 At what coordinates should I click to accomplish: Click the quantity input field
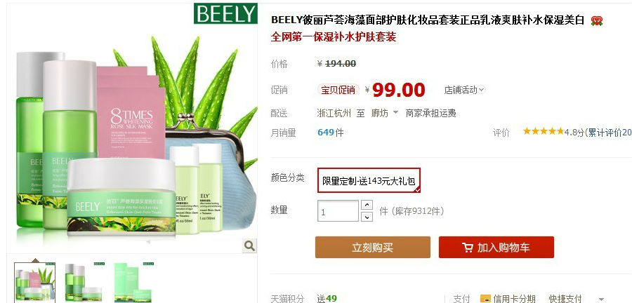point(338,211)
